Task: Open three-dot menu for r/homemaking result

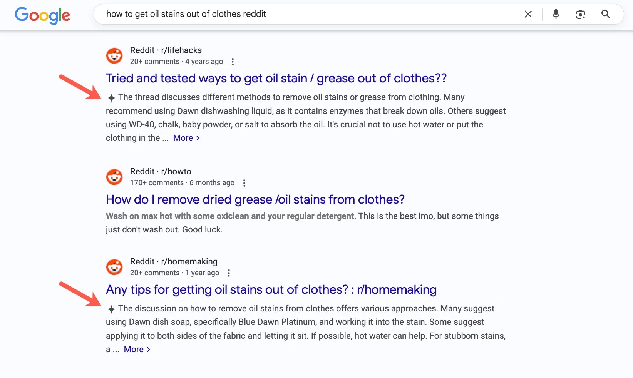Action: click(x=229, y=273)
